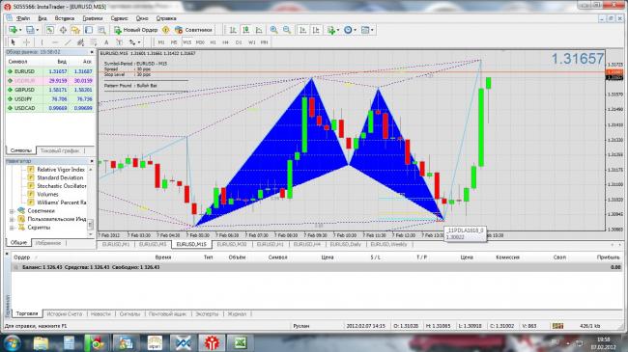Image resolution: width=628 pixels, height=352 pixels.
Task: Click the Новый Ордер toolbar button
Action: [136, 30]
